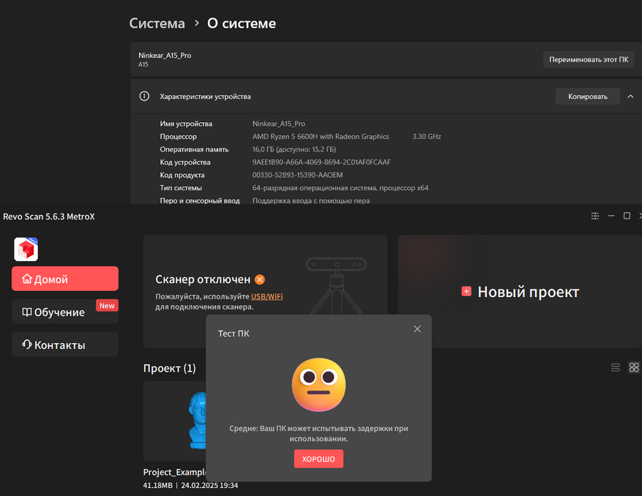Click the 41.18MB | 24.02.2025 19:34 info

click(x=190, y=485)
